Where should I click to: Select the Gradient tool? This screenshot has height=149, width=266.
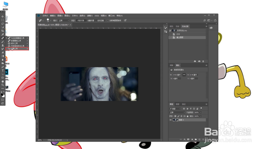coord(3,56)
